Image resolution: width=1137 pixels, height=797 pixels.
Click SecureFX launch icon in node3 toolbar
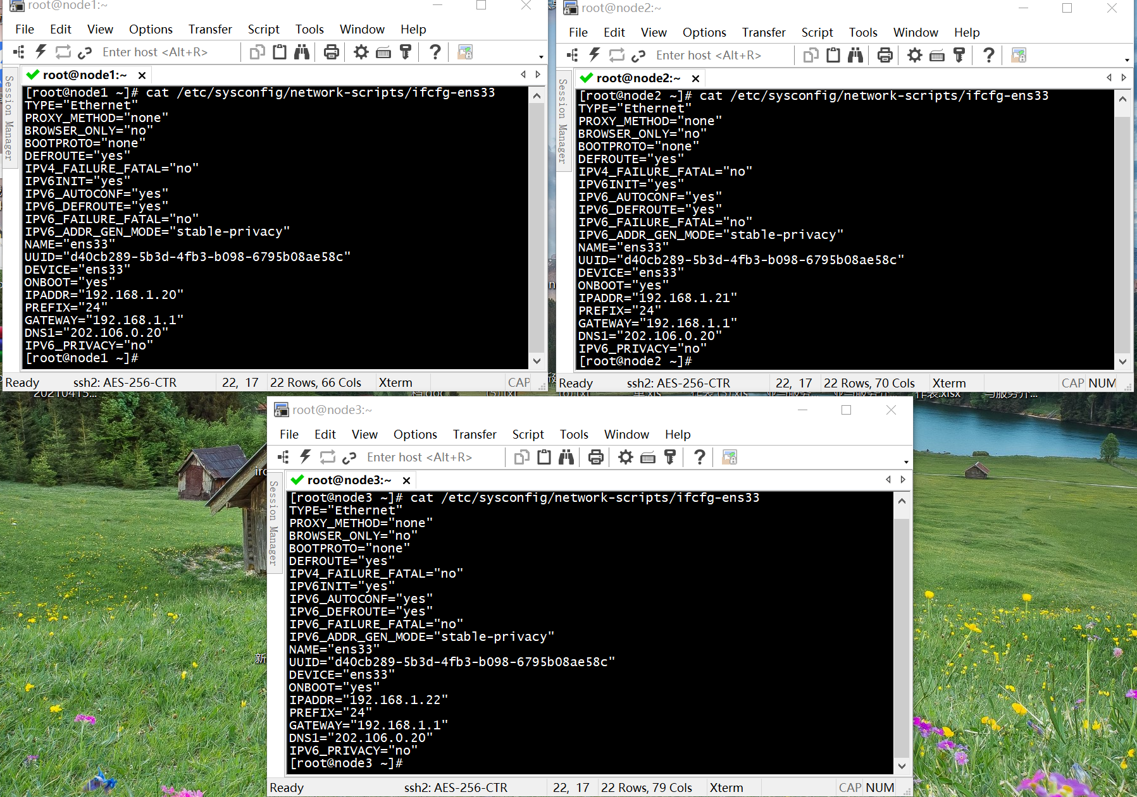tap(730, 457)
